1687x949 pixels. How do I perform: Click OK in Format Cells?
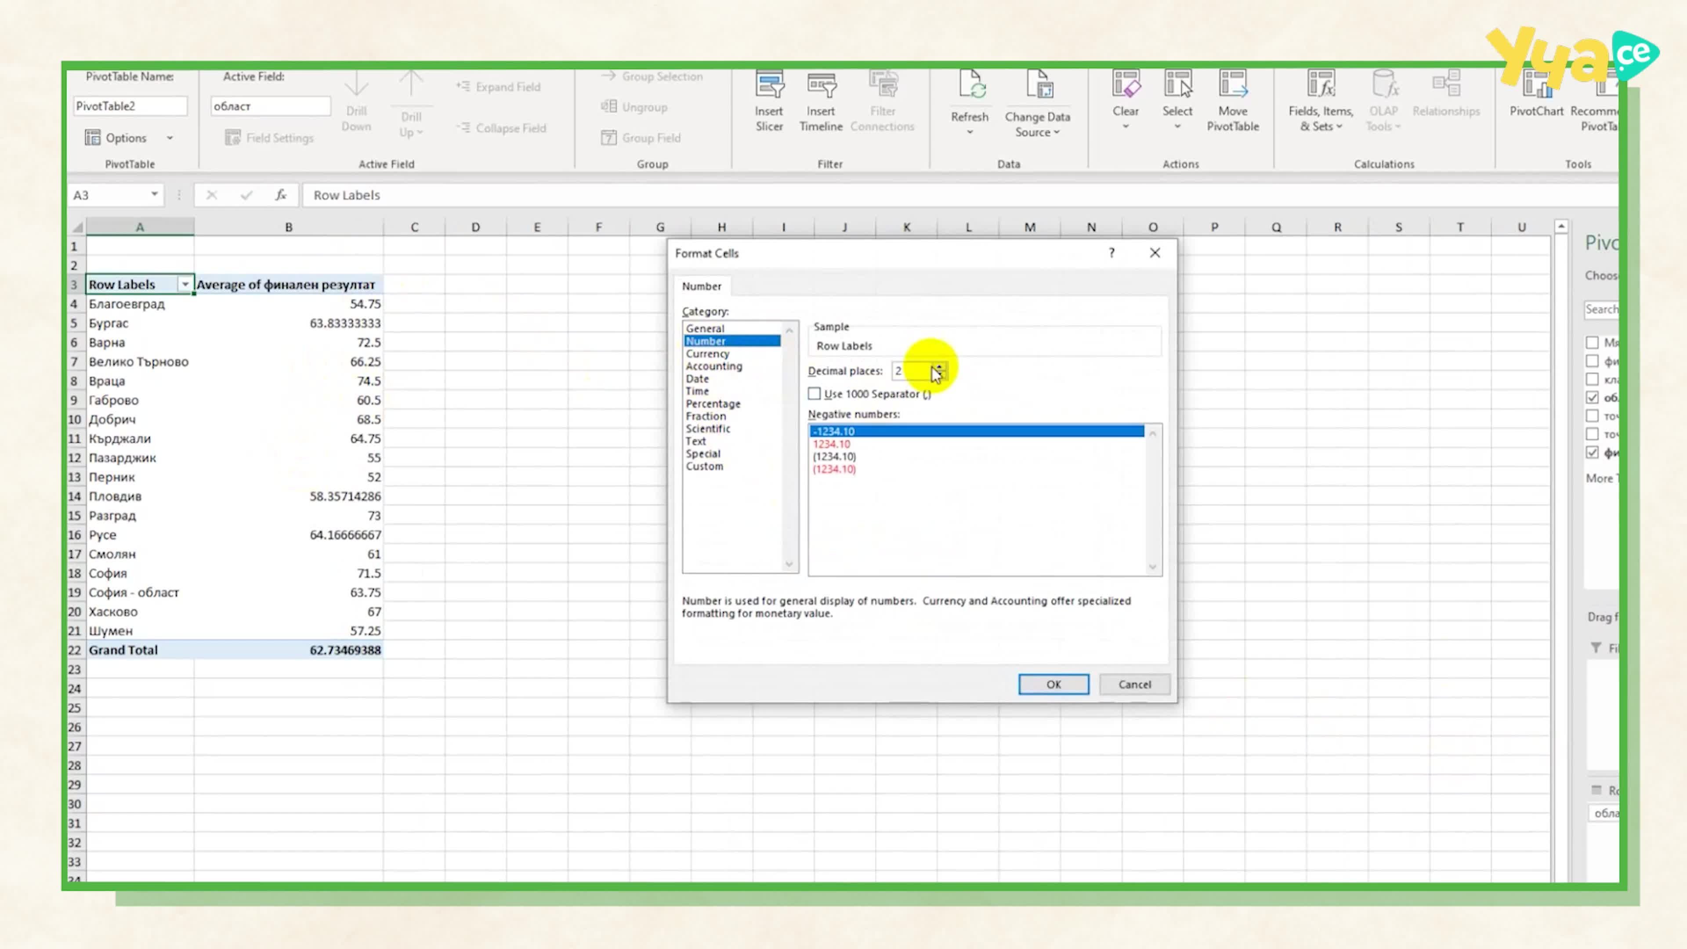click(1054, 685)
